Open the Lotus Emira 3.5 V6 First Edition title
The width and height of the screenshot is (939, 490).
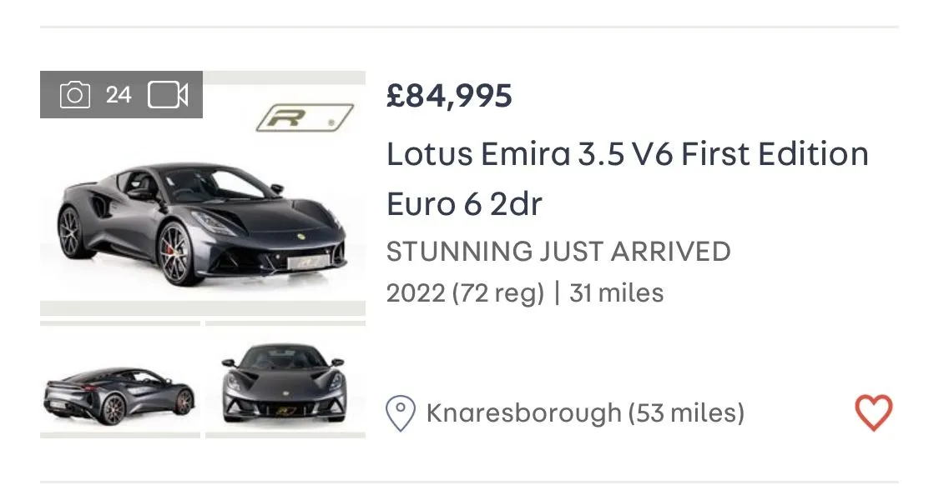click(627, 154)
